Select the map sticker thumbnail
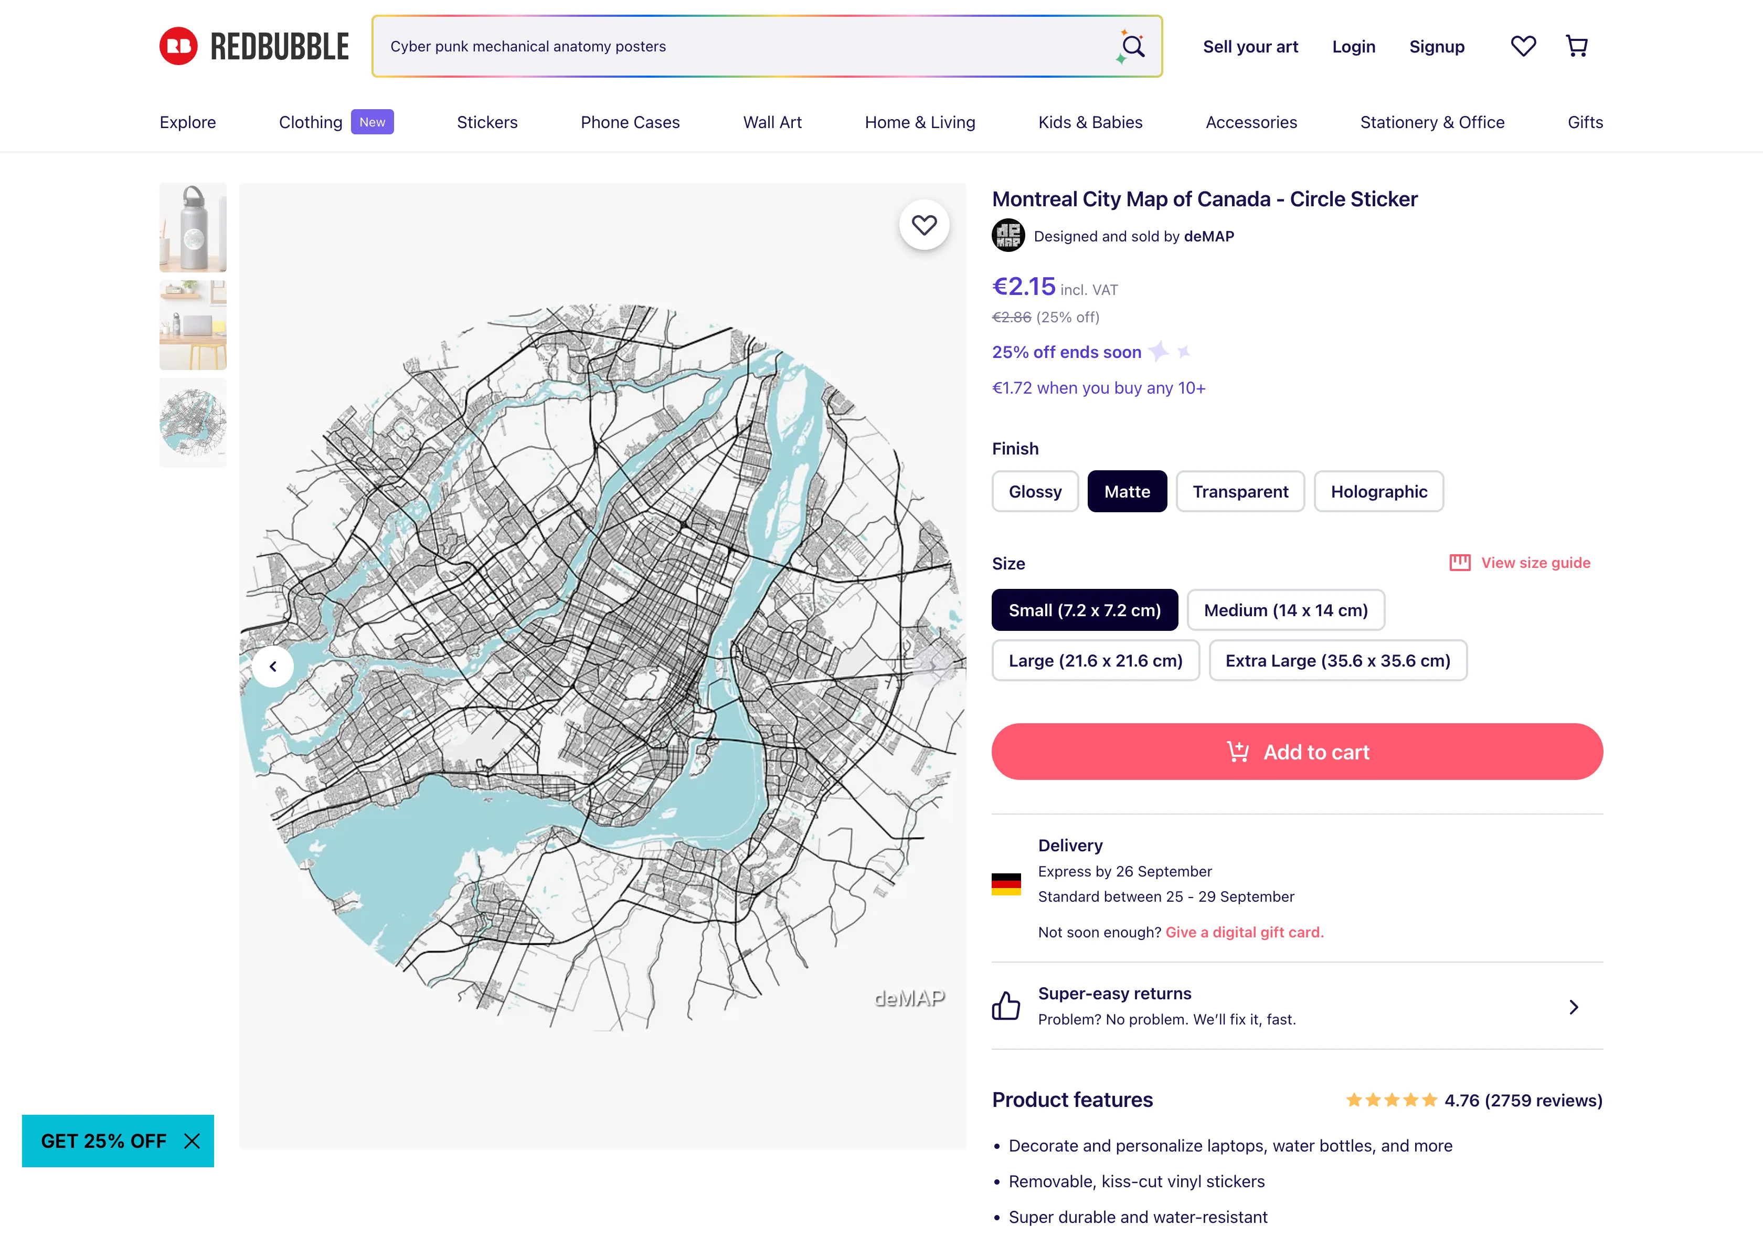This screenshot has width=1763, height=1246. click(193, 423)
